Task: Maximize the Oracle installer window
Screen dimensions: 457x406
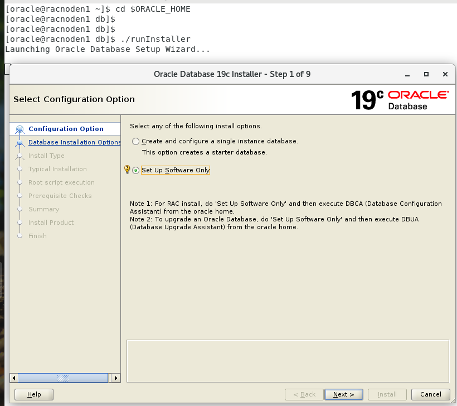Action: (426, 74)
